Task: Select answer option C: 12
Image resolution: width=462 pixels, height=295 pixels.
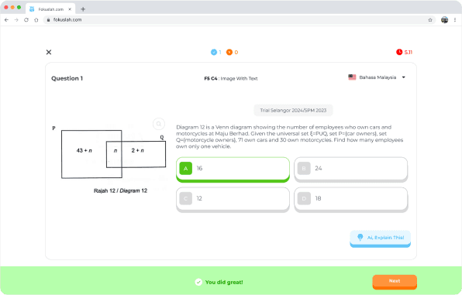Action: (x=233, y=200)
